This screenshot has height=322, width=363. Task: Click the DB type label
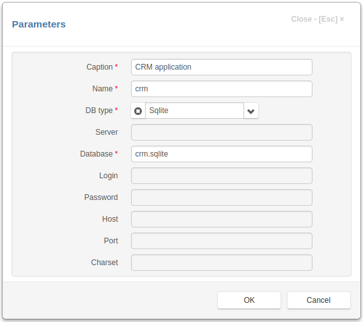point(99,111)
